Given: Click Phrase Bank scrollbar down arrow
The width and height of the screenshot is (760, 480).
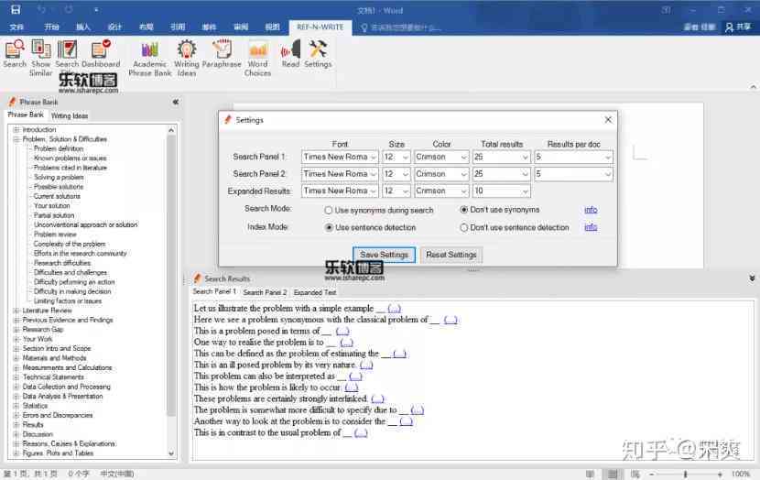Looking at the screenshot, I should coord(171,453).
